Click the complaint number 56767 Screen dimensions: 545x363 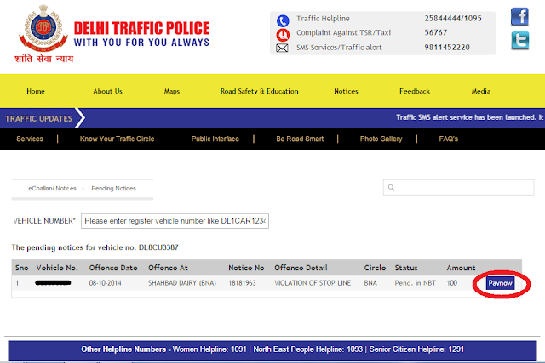pos(435,32)
